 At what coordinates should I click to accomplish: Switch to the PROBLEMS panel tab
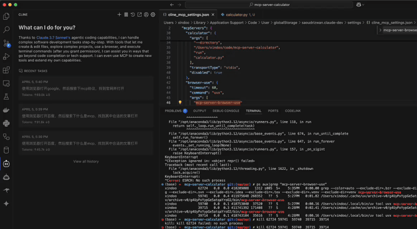pyautogui.click(x=176, y=111)
